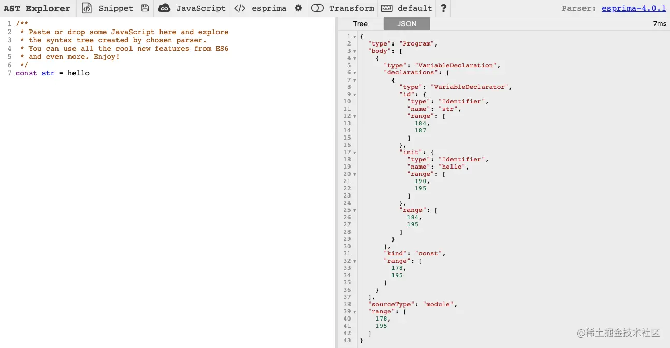The image size is (670, 348).
Task: Collapse the fold arrow on JSON line 39
Action: (354, 312)
